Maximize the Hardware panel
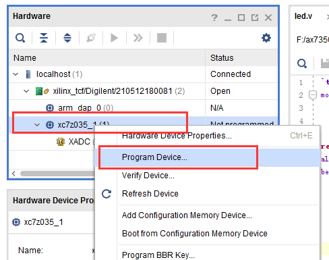Image resolution: width=329 pixels, height=260 pixels. click(241, 18)
